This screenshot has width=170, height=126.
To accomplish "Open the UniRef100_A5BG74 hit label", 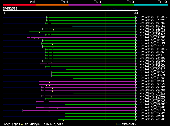I will 152,110.
